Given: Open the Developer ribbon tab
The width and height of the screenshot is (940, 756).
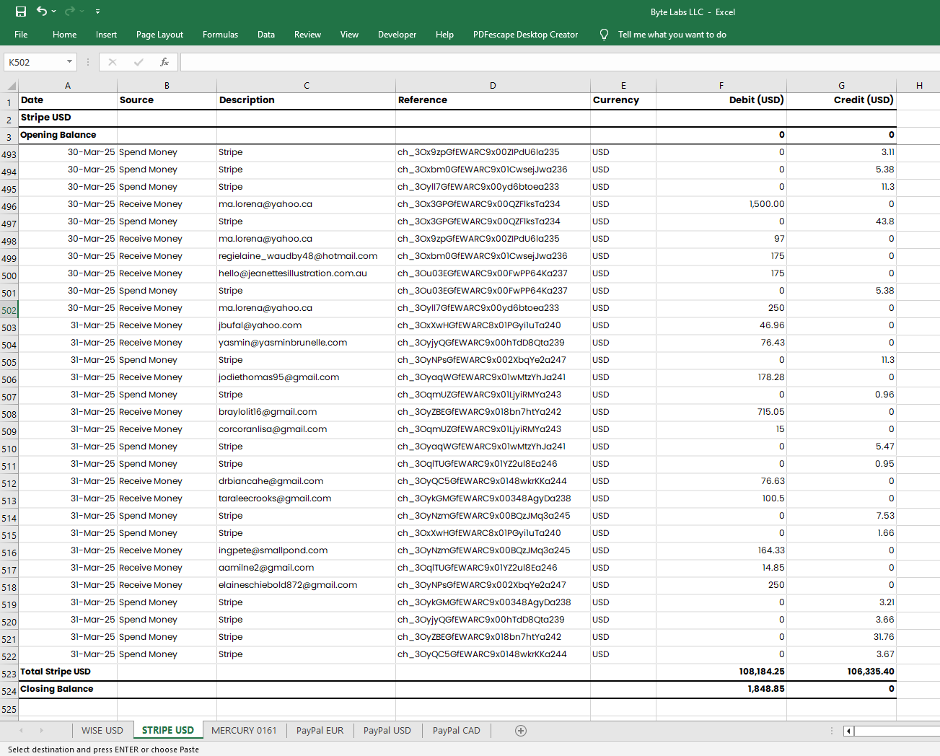Looking at the screenshot, I should pyautogui.click(x=397, y=35).
